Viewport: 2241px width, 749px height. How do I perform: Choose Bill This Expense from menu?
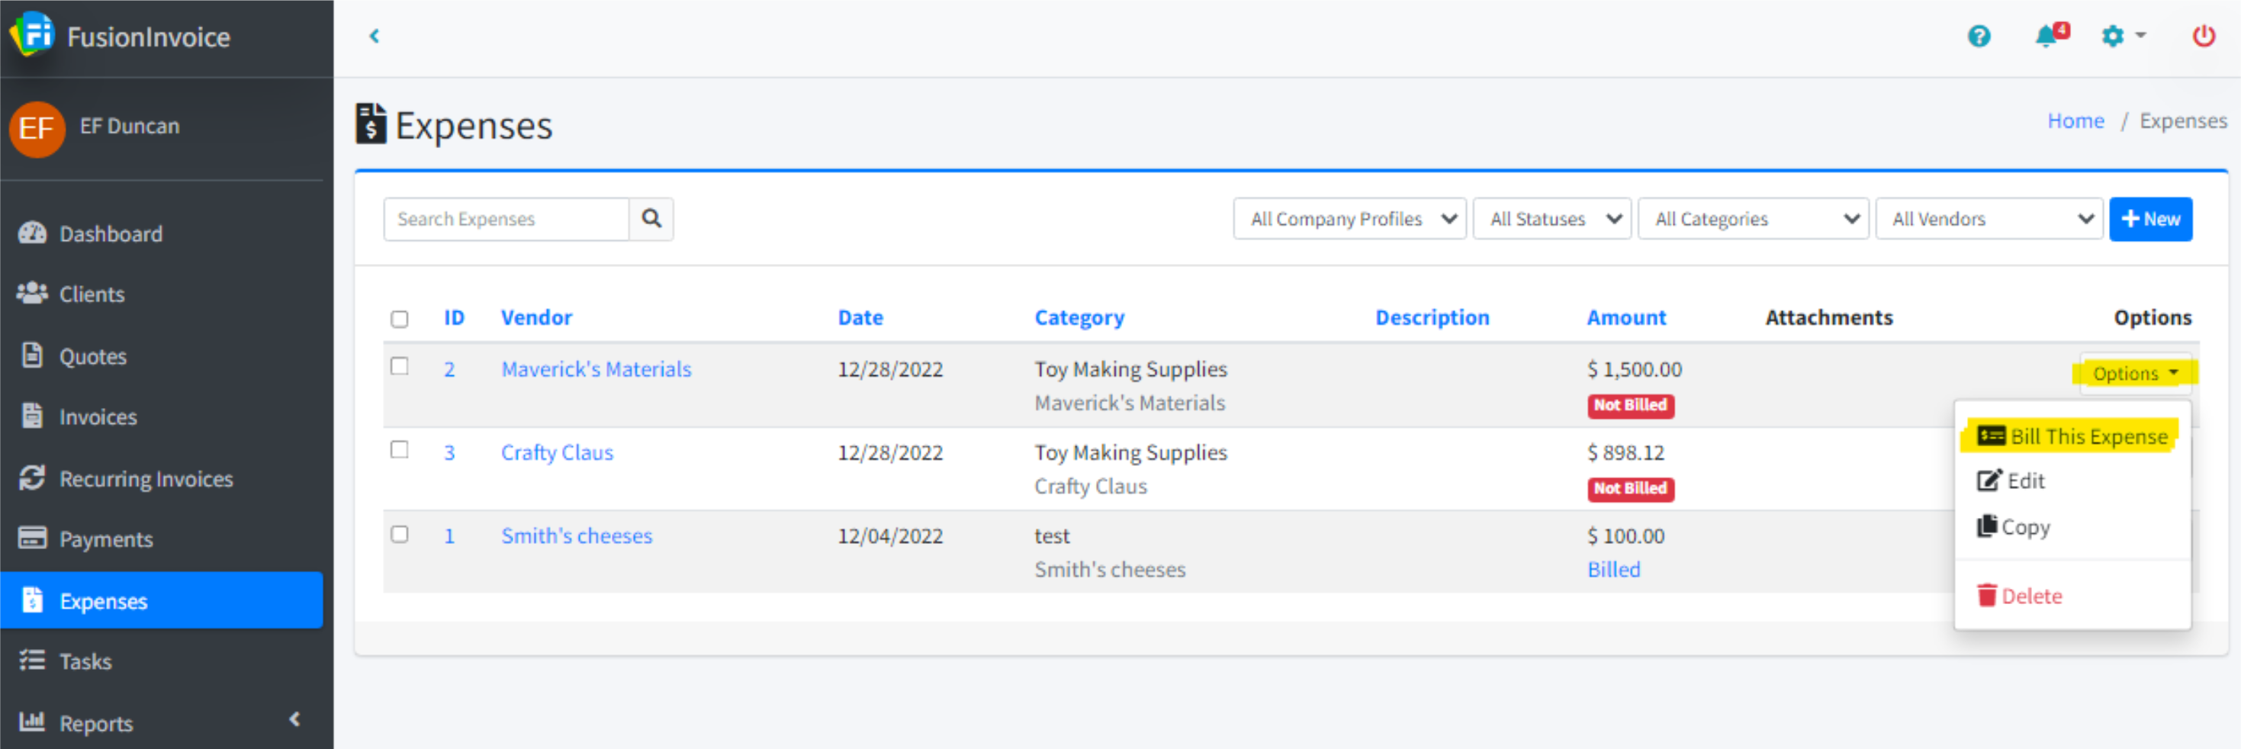point(2072,436)
